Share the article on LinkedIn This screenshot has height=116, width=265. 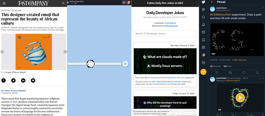pyautogui.click(x=23, y=80)
